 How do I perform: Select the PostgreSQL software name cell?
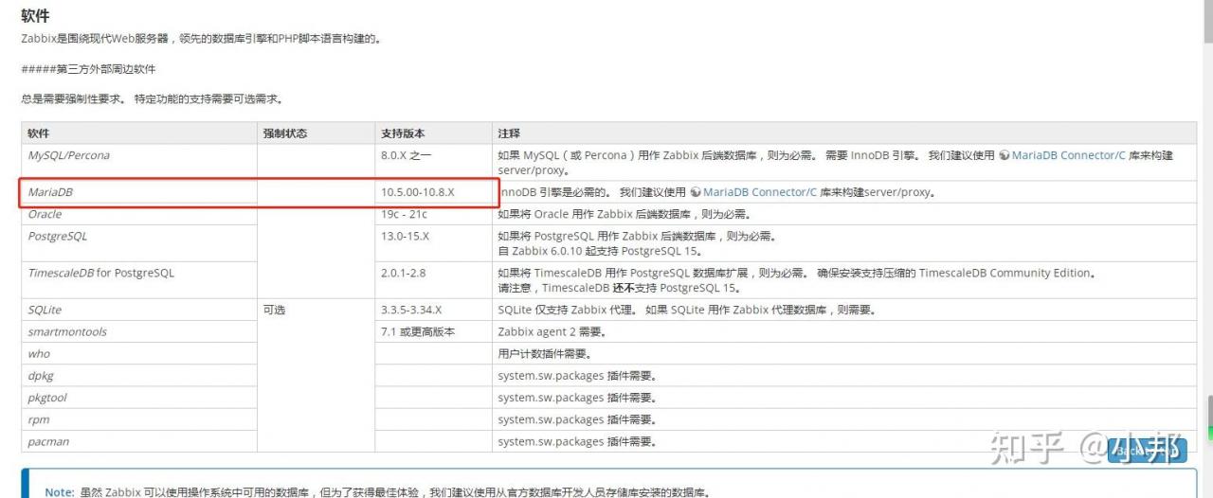pos(139,243)
